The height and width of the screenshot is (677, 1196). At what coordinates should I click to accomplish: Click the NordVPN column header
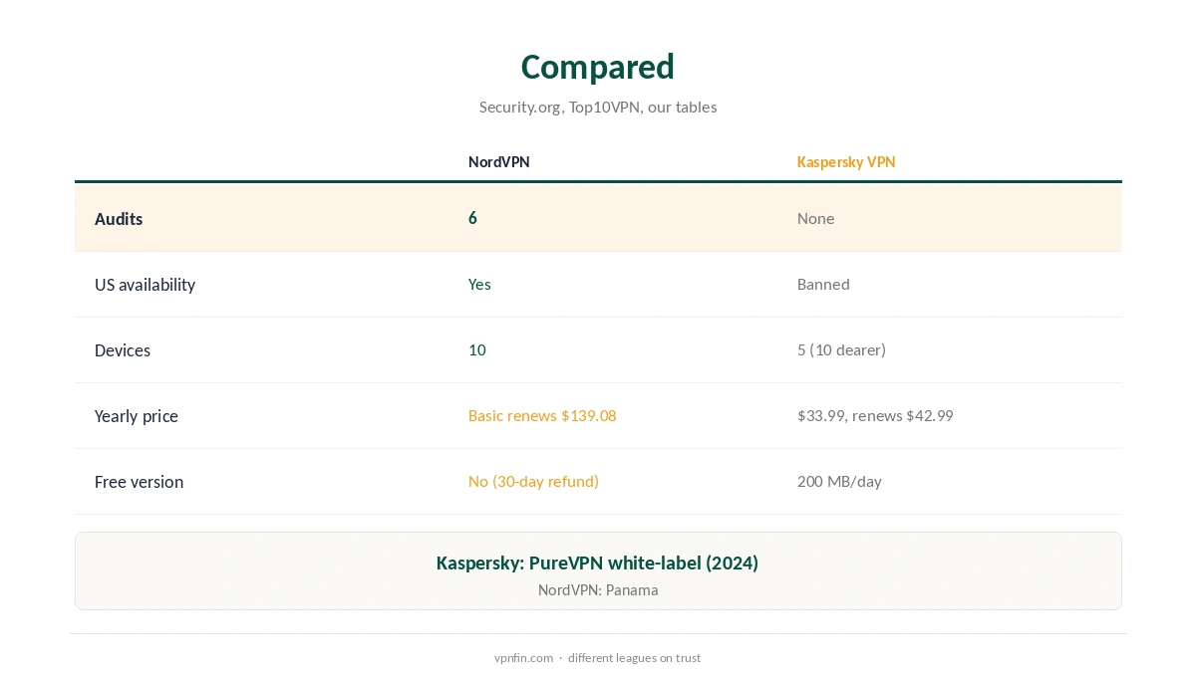(x=499, y=161)
